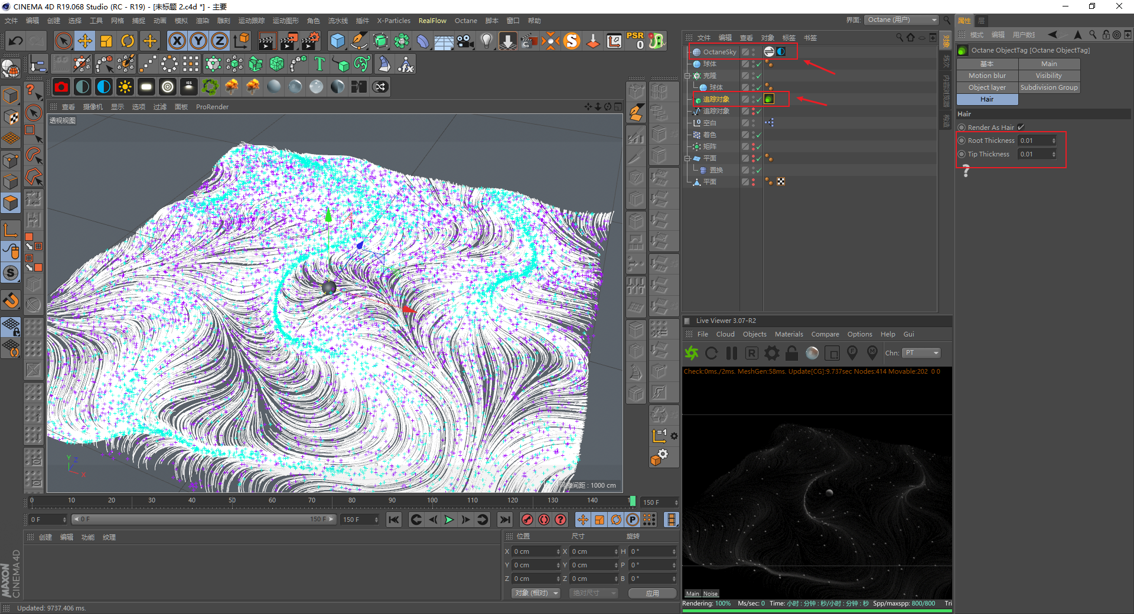This screenshot has height=614, width=1134.
Task: Open the X-Particles menu
Action: click(x=394, y=21)
